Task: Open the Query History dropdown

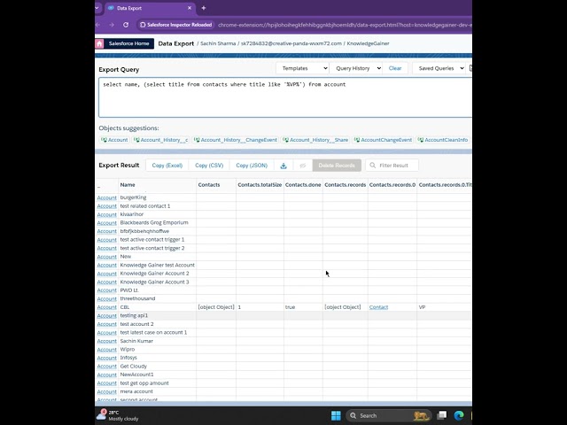Action: pos(356,68)
